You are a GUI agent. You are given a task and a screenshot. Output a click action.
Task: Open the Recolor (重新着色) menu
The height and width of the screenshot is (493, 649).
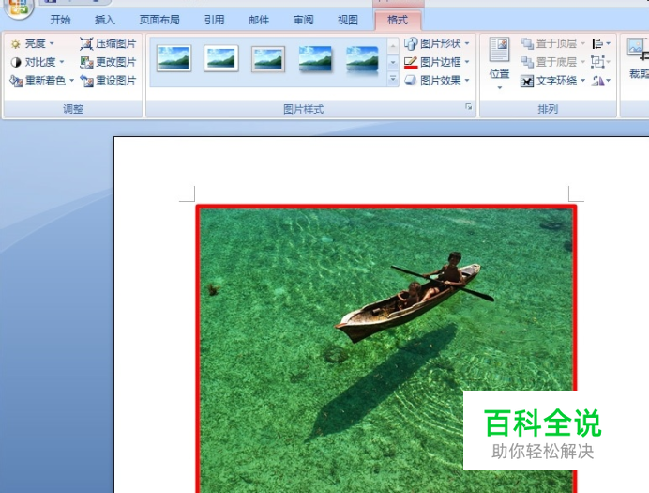(41, 81)
